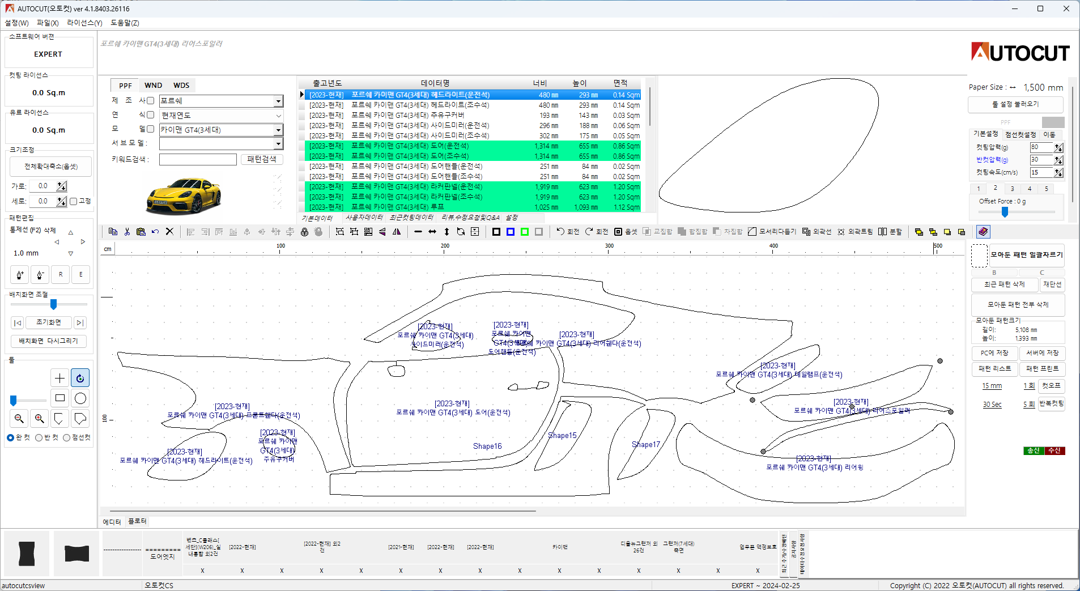Click the padlock lock icon
The image size is (1080, 591).
tap(304, 232)
